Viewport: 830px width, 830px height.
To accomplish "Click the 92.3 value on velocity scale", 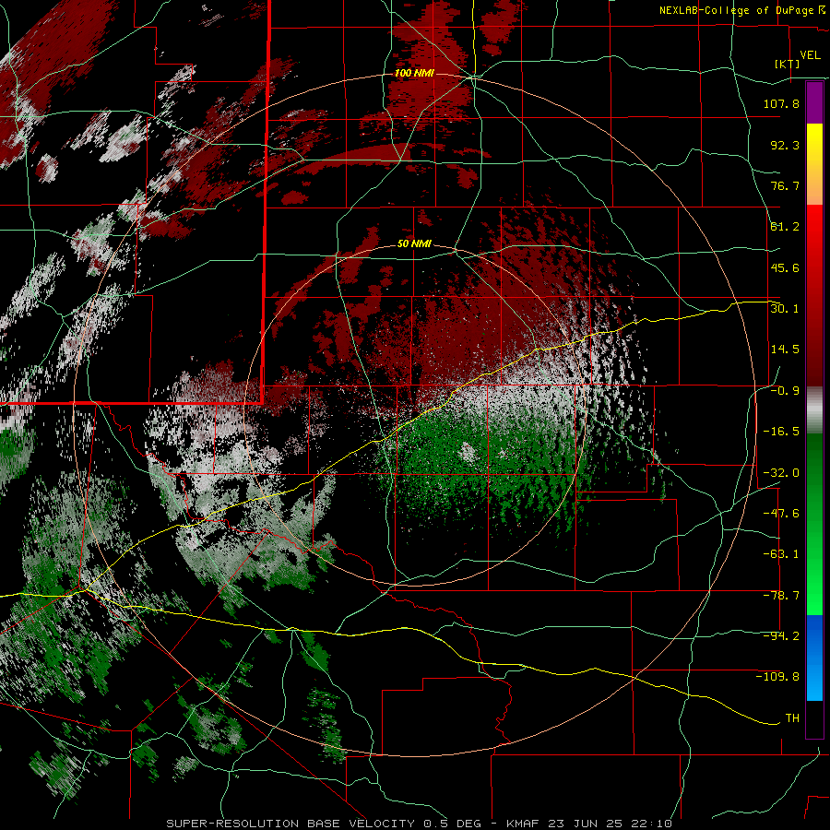I will click(785, 145).
